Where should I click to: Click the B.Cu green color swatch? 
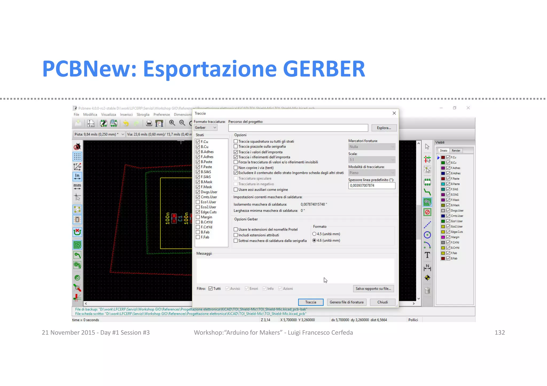(443, 163)
